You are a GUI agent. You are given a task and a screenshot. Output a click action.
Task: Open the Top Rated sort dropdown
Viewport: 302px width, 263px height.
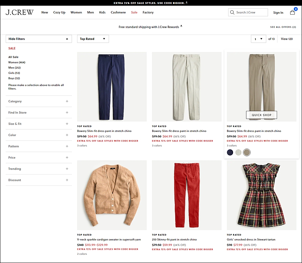click(x=93, y=39)
